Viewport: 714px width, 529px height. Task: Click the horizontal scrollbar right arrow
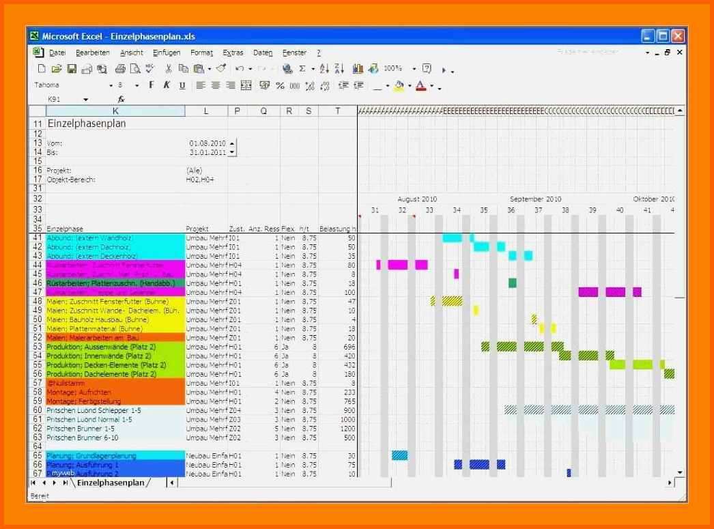(x=670, y=483)
